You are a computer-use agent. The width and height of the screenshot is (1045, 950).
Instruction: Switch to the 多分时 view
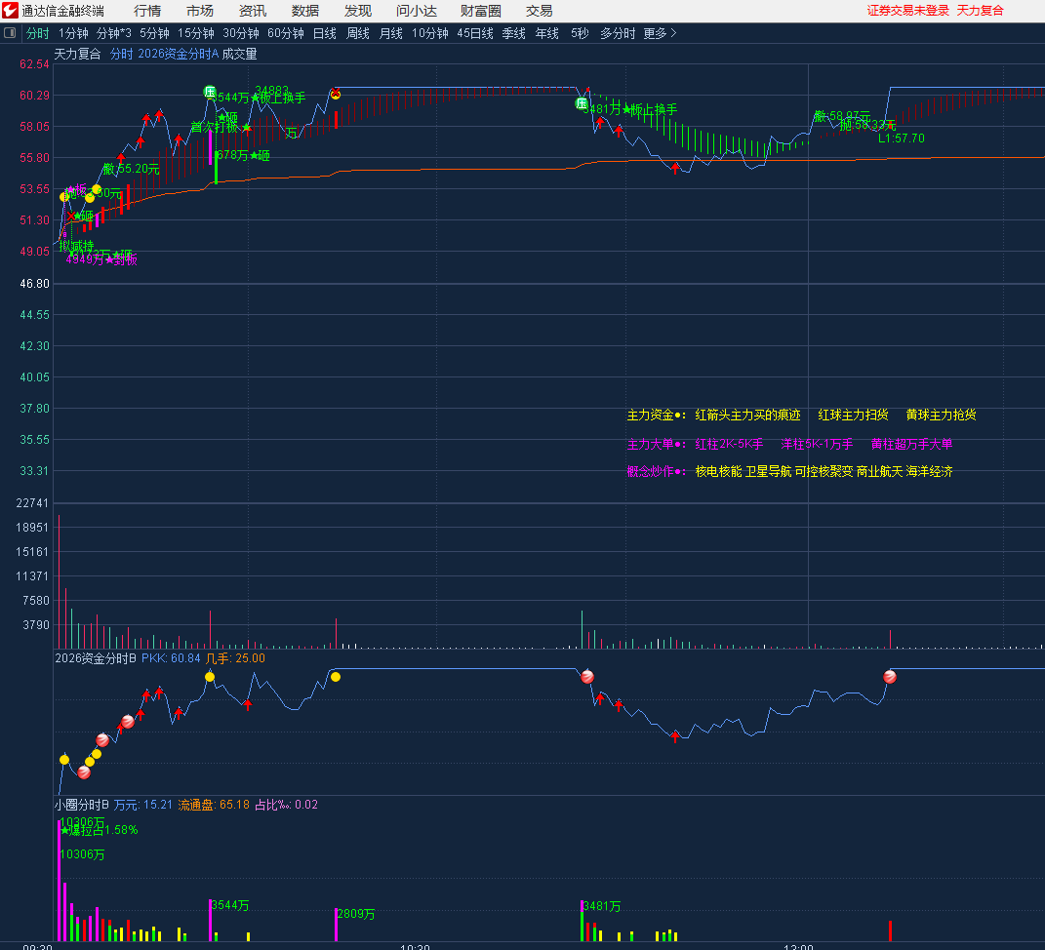click(x=617, y=33)
